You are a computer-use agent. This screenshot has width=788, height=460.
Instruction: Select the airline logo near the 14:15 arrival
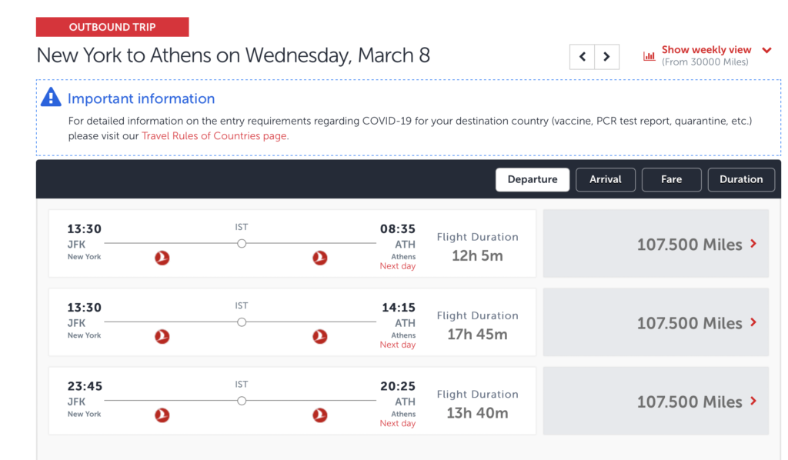click(x=321, y=336)
